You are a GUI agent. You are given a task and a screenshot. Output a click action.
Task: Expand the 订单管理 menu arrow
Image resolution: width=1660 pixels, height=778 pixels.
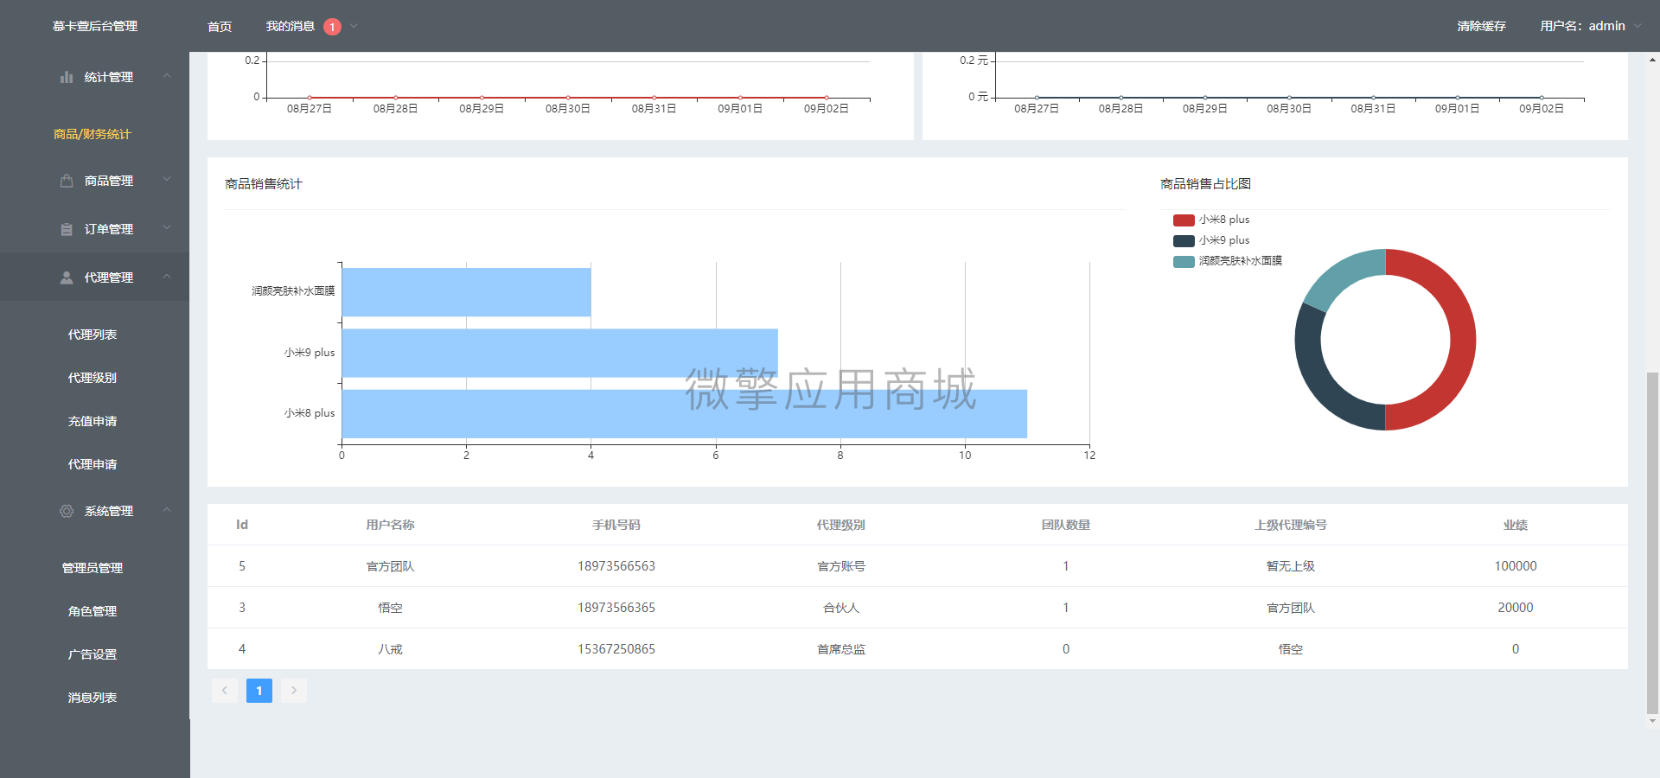point(167,228)
